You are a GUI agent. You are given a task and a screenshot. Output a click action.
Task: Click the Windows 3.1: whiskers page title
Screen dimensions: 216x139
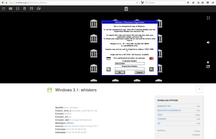click(76, 90)
